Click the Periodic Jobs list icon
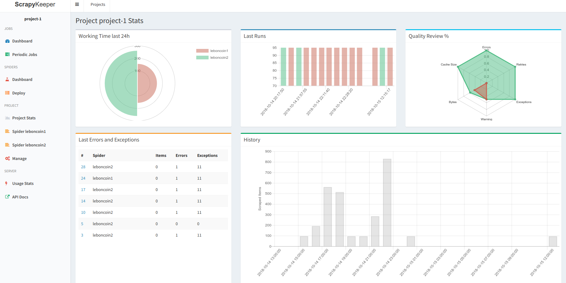Image resolution: width=566 pixels, height=283 pixels. [7, 54]
